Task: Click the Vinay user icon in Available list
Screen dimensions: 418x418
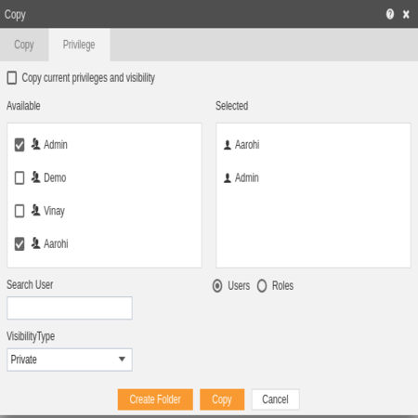Action: [x=35, y=211]
